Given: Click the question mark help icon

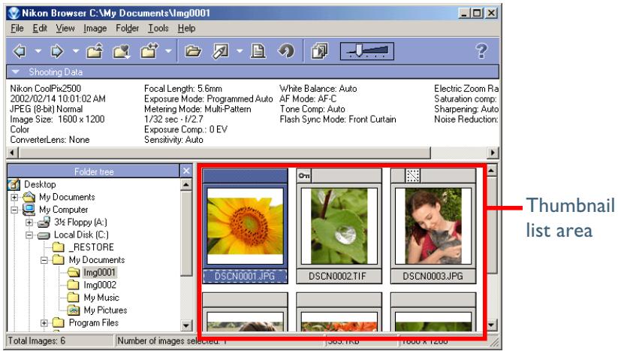Looking at the screenshot, I should (481, 51).
